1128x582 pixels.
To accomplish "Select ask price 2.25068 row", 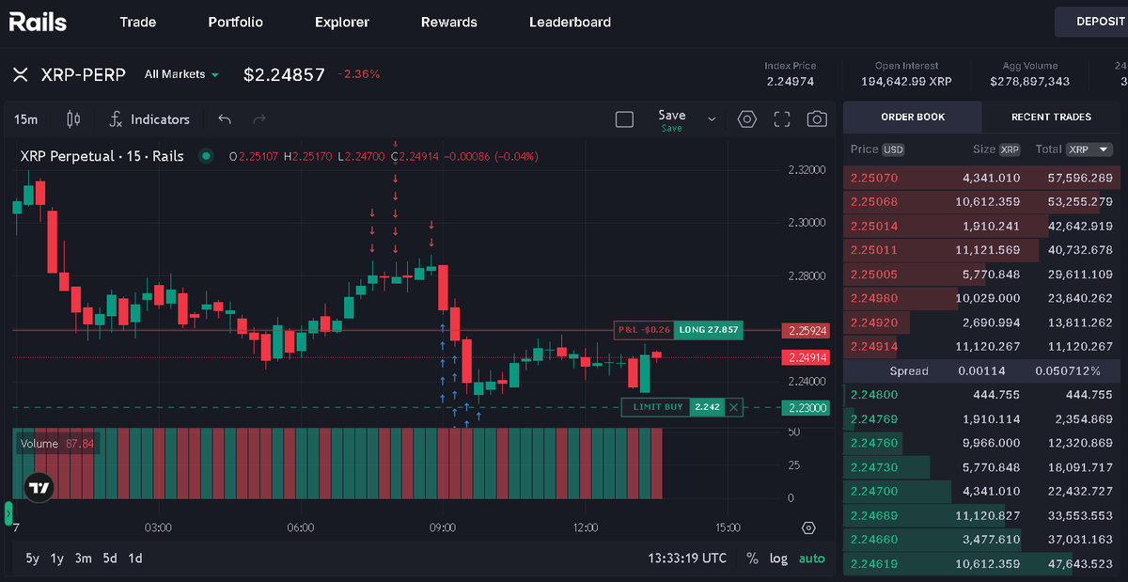I will point(981,202).
